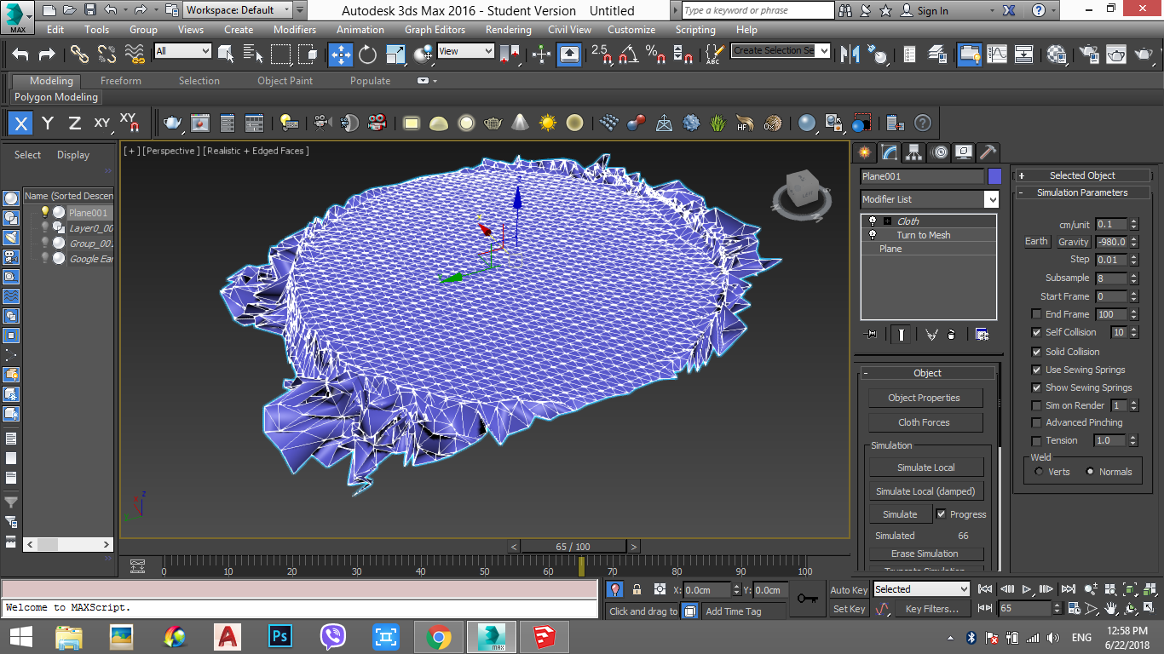Enable the Advanced Pinching checkbox
The image size is (1164, 654).
pos(1036,423)
